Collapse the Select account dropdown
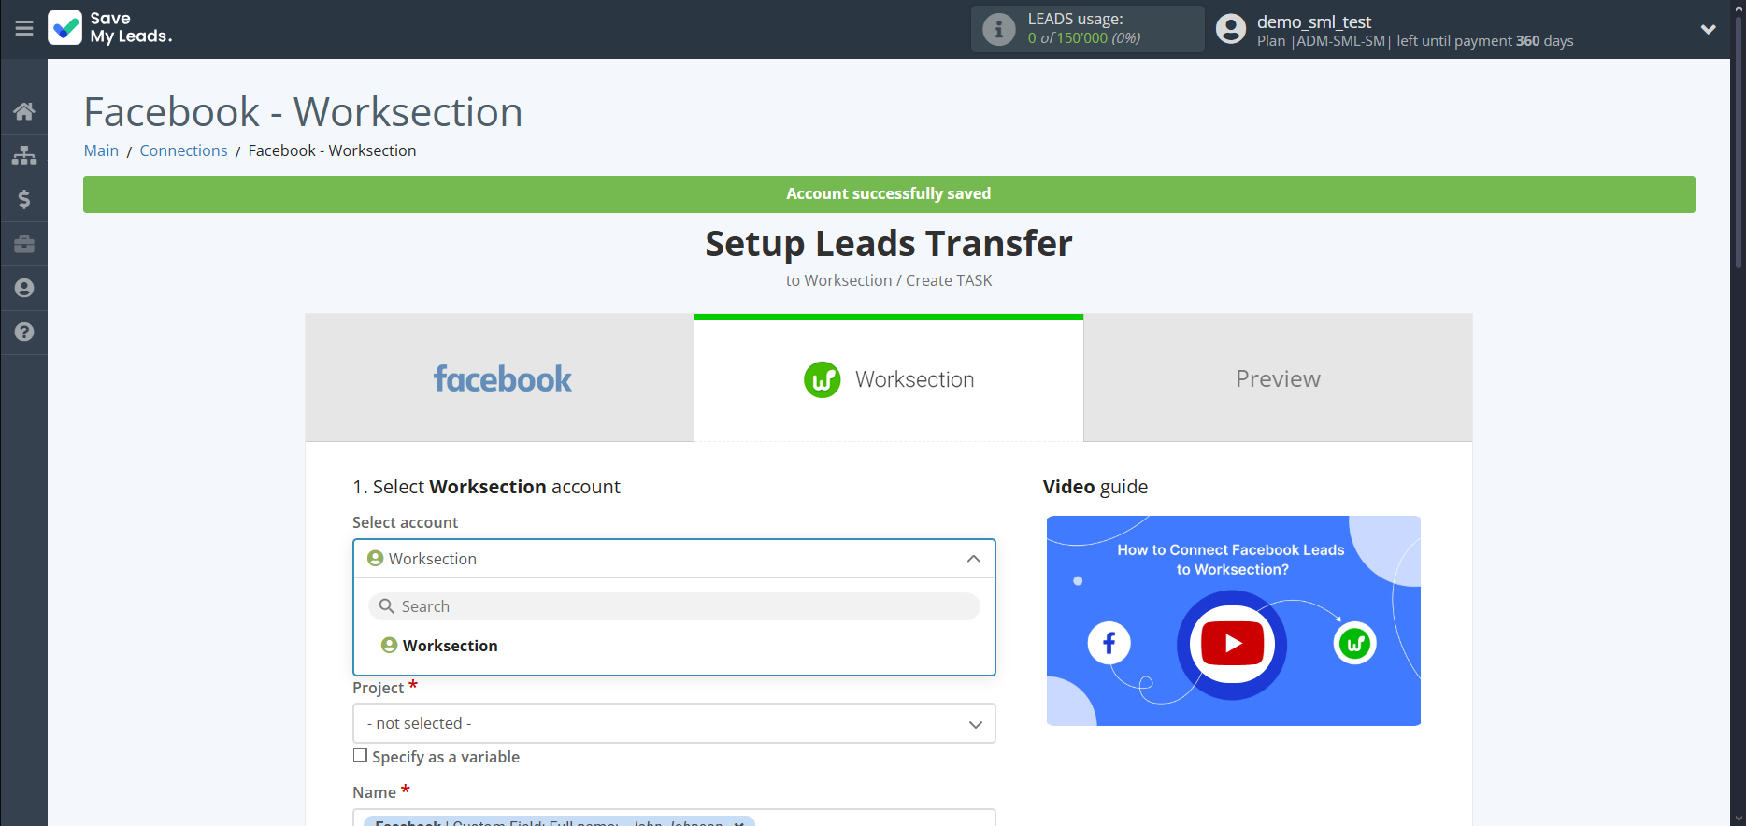This screenshot has width=1746, height=826. click(x=973, y=559)
